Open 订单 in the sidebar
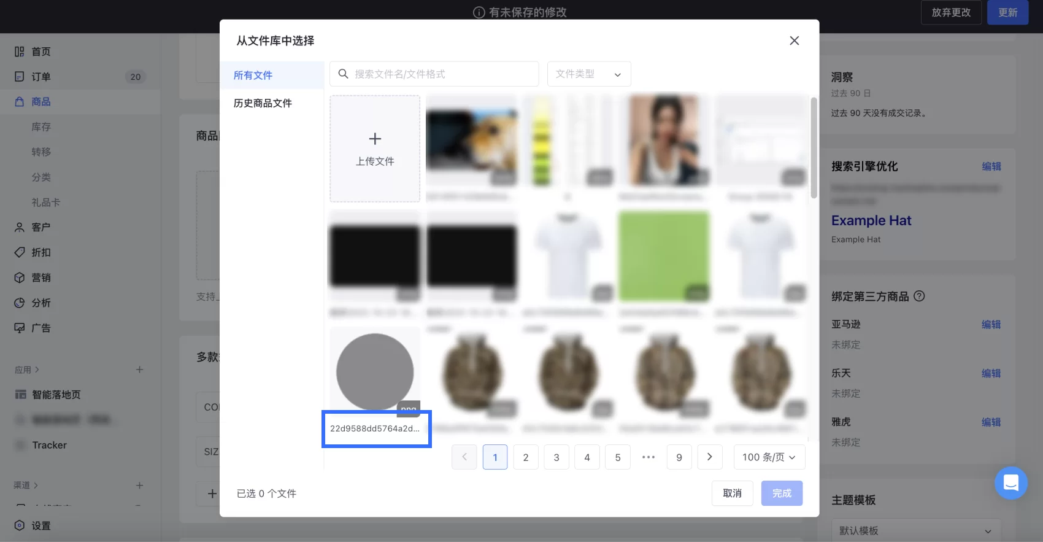 pyautogui.click(x=41, y=77)
